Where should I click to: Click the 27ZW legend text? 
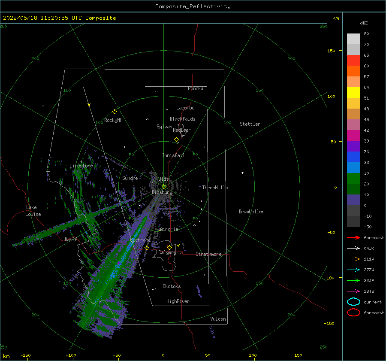369,270
